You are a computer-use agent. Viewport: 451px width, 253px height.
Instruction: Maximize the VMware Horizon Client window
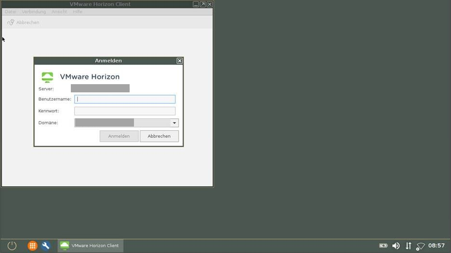(203, 4)
